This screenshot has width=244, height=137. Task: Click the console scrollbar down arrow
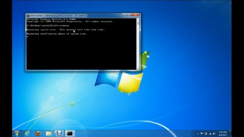pyautogui.click(x=138, y=68)
